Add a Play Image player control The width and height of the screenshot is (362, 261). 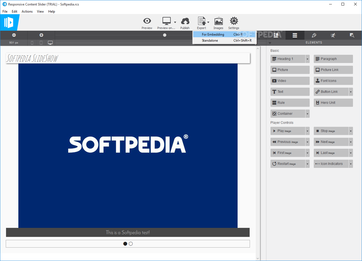pyautogui.click(x=288, y=131)
